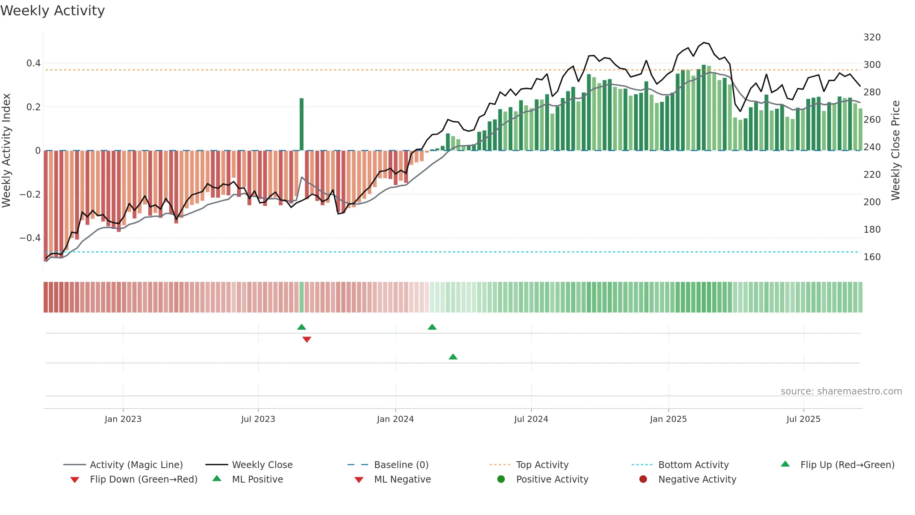
Task: Click the Jan 2023 x-axis label
Action: (x=123, y=419)
